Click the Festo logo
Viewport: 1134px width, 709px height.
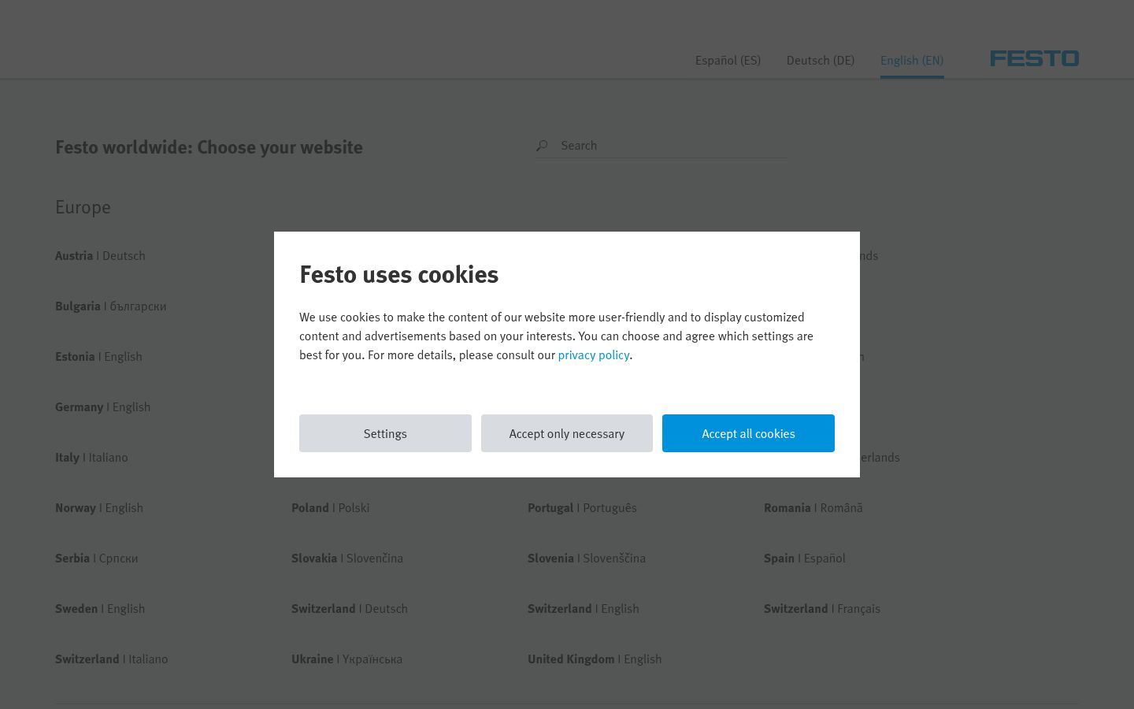[x=1034, y=58]
